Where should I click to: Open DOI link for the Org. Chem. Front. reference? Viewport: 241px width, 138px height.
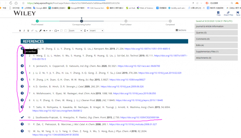[x=140, y=117]
